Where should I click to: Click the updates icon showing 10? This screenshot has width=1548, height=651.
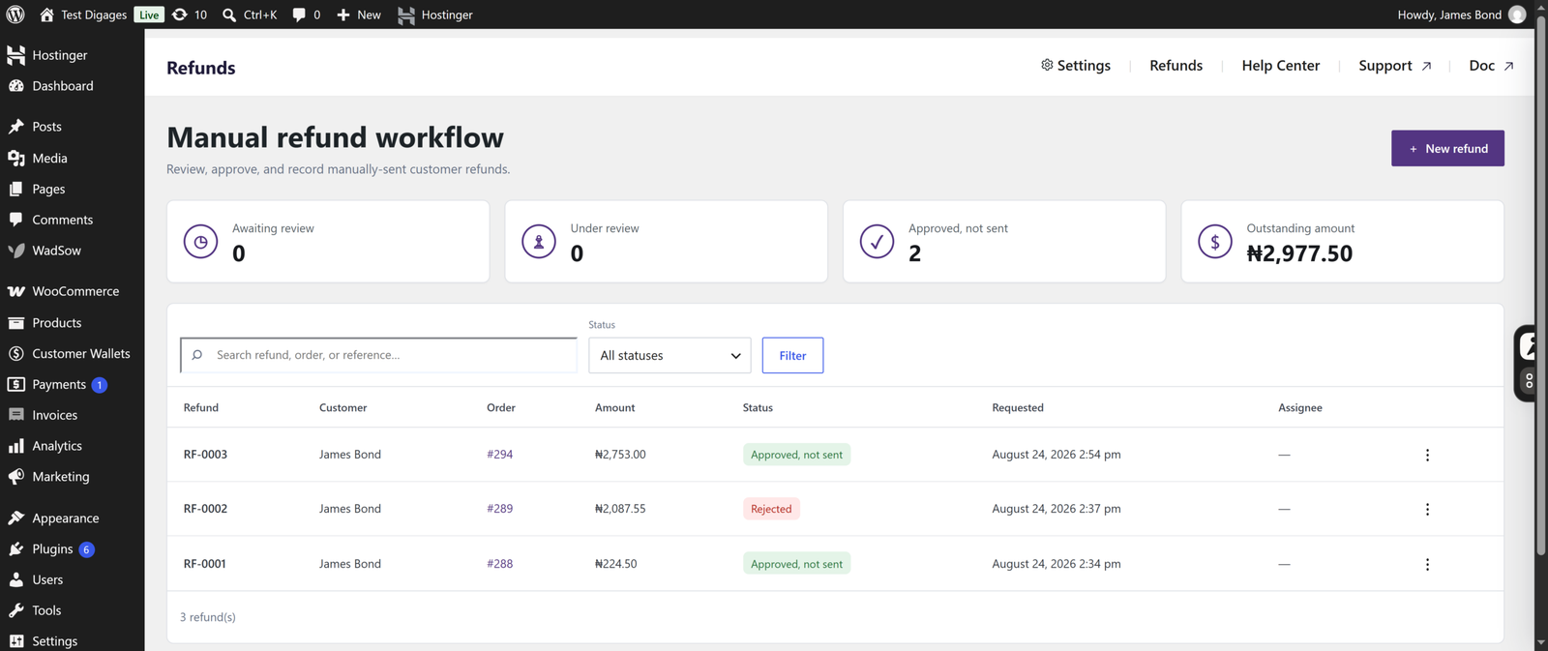tap(180, 15)
